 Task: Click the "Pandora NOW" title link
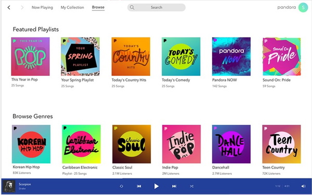[225, 80]
